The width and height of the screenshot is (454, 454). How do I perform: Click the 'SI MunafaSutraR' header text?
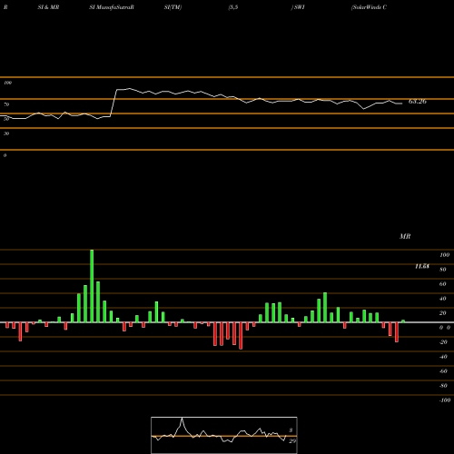coord(112,7)
